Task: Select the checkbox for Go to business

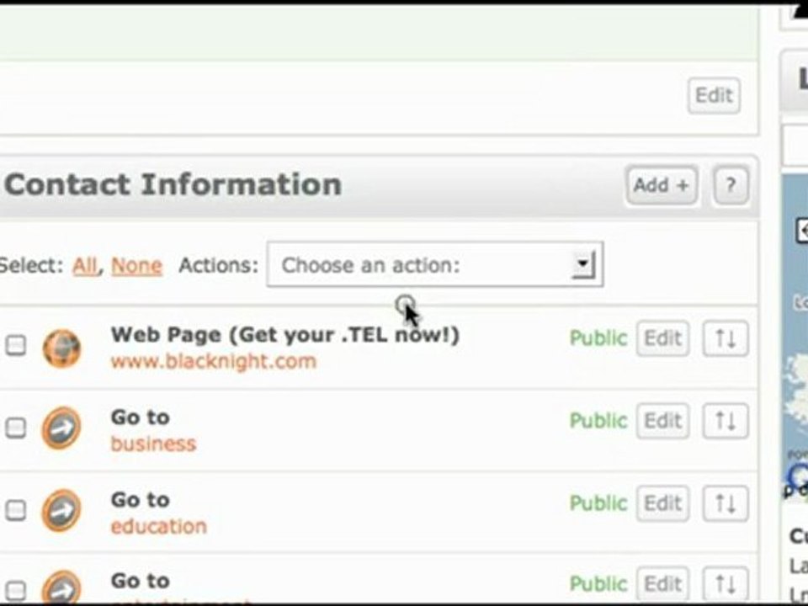Action: pyautogui.click(x=16, y=428)
